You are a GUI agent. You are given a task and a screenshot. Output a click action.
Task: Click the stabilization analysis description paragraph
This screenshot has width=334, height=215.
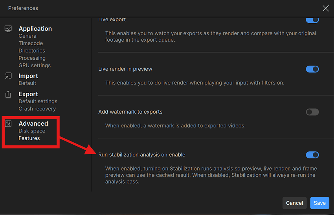click(211, 175)
